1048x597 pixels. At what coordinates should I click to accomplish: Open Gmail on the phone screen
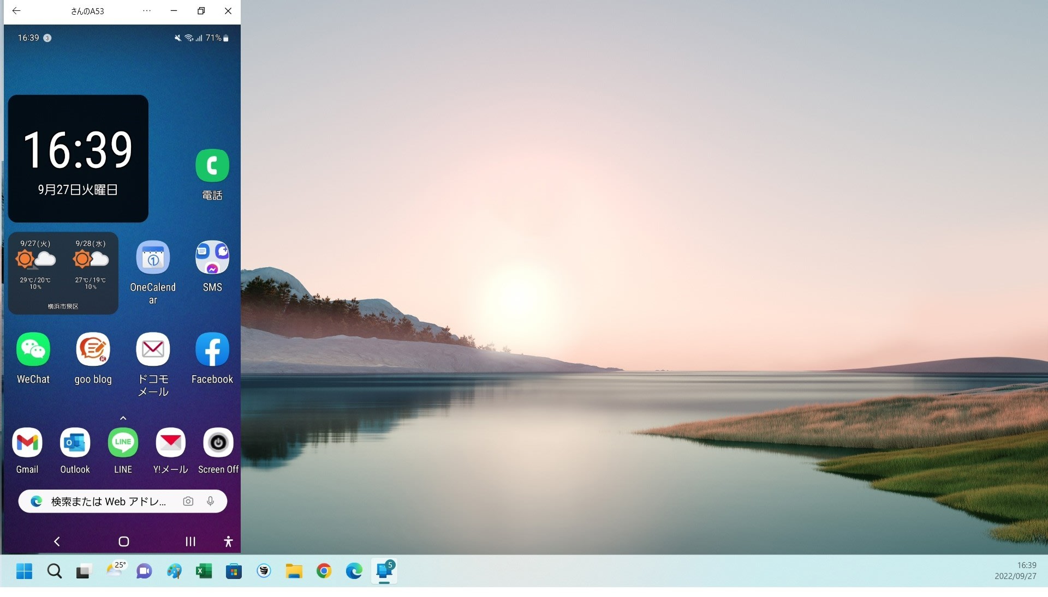pos(27,443)
